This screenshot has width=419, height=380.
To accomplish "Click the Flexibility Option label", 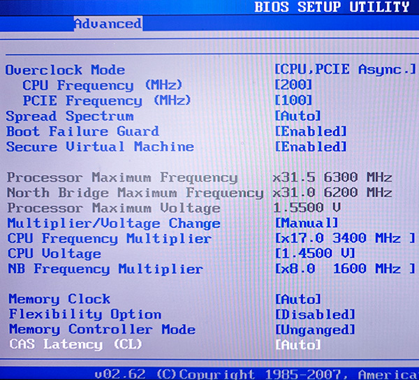I will point(85,314).
